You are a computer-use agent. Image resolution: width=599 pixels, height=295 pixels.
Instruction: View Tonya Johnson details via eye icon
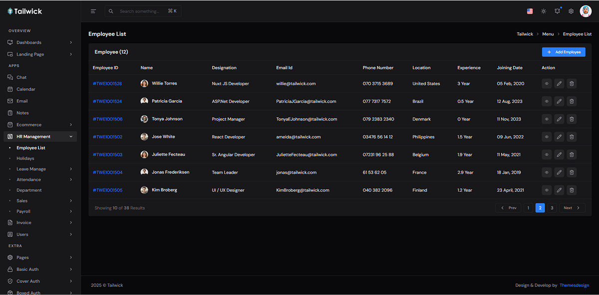pyautogui.click(x=547, y=119)
